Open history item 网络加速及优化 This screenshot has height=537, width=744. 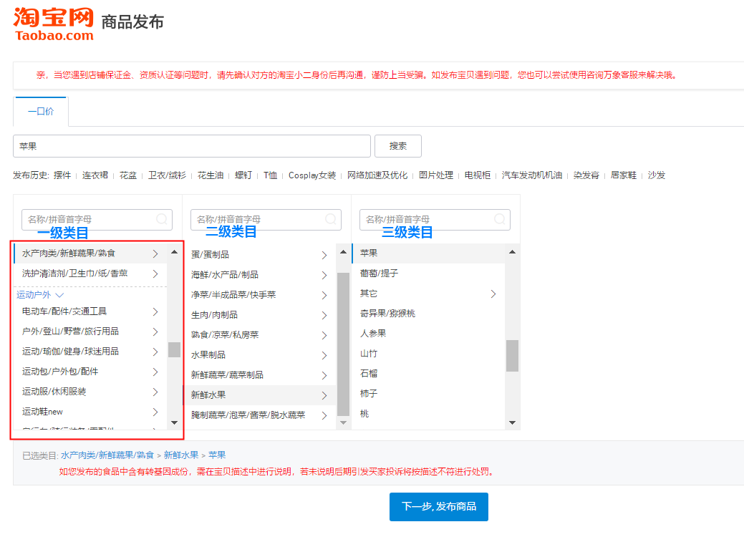pyautogui.click(x=377, y=175)
